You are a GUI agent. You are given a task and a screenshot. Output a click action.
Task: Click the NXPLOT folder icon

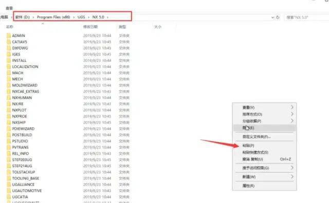(x=9, y=110)
